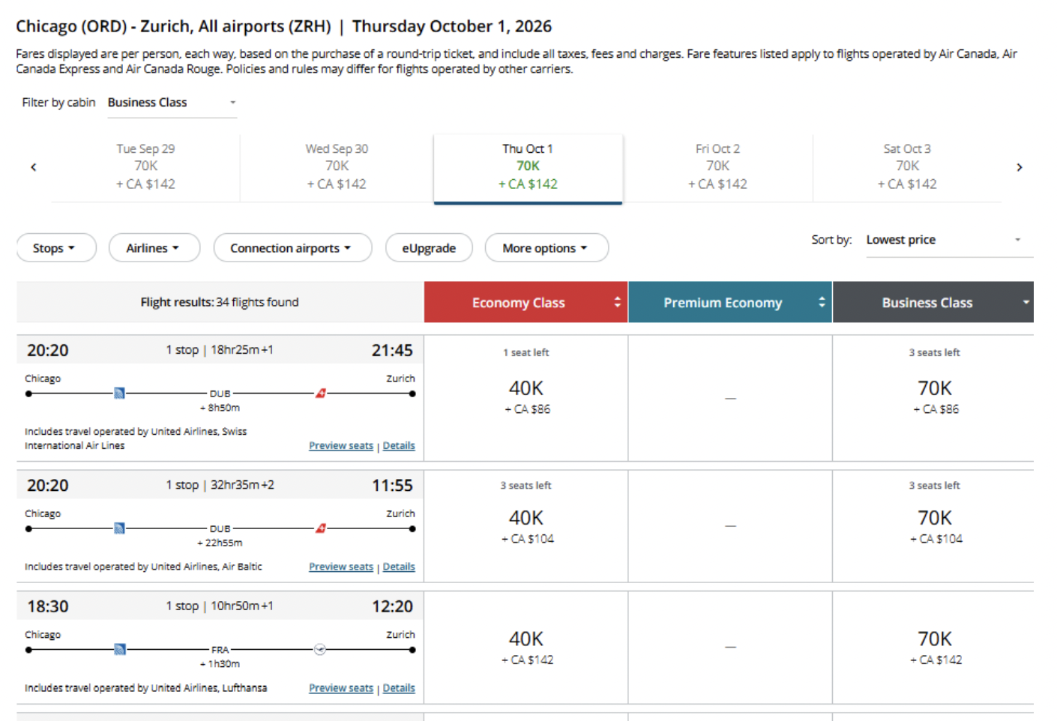The width and height of the screenshot is (1057, 721).
Task: Open Connection airports filter
Action: click(x=292, y=248)
